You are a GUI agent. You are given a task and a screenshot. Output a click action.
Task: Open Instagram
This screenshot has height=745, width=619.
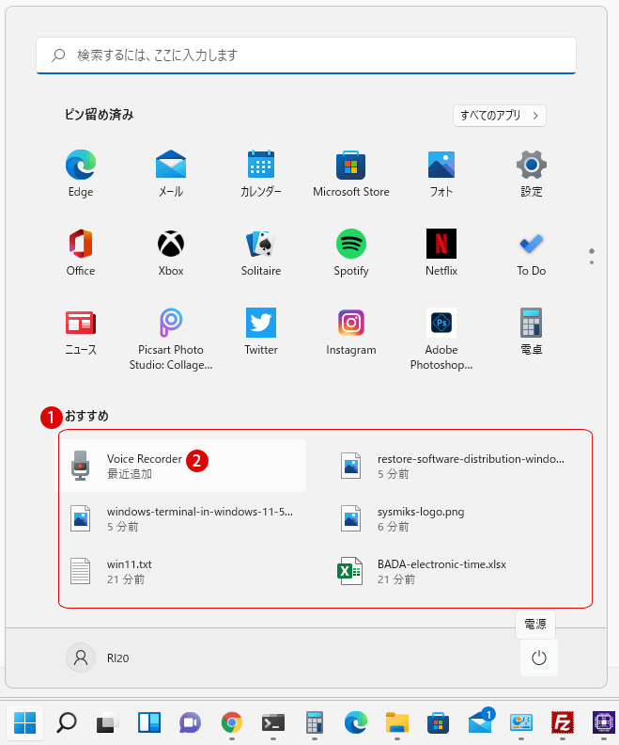[351, 333]
